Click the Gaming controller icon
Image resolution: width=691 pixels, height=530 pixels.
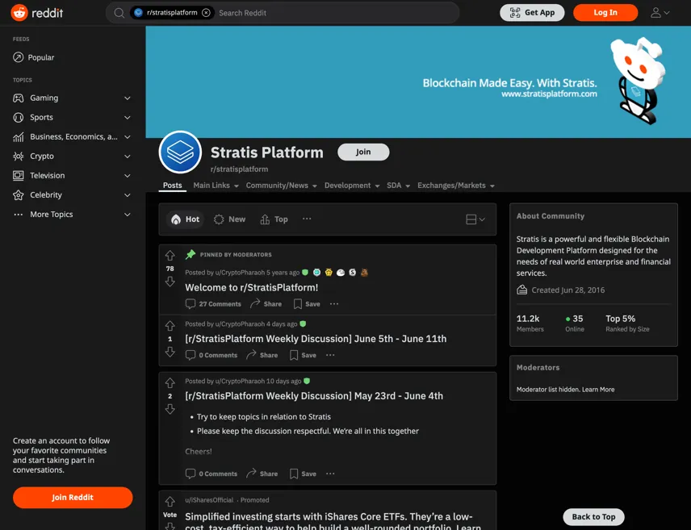(18, 98)
